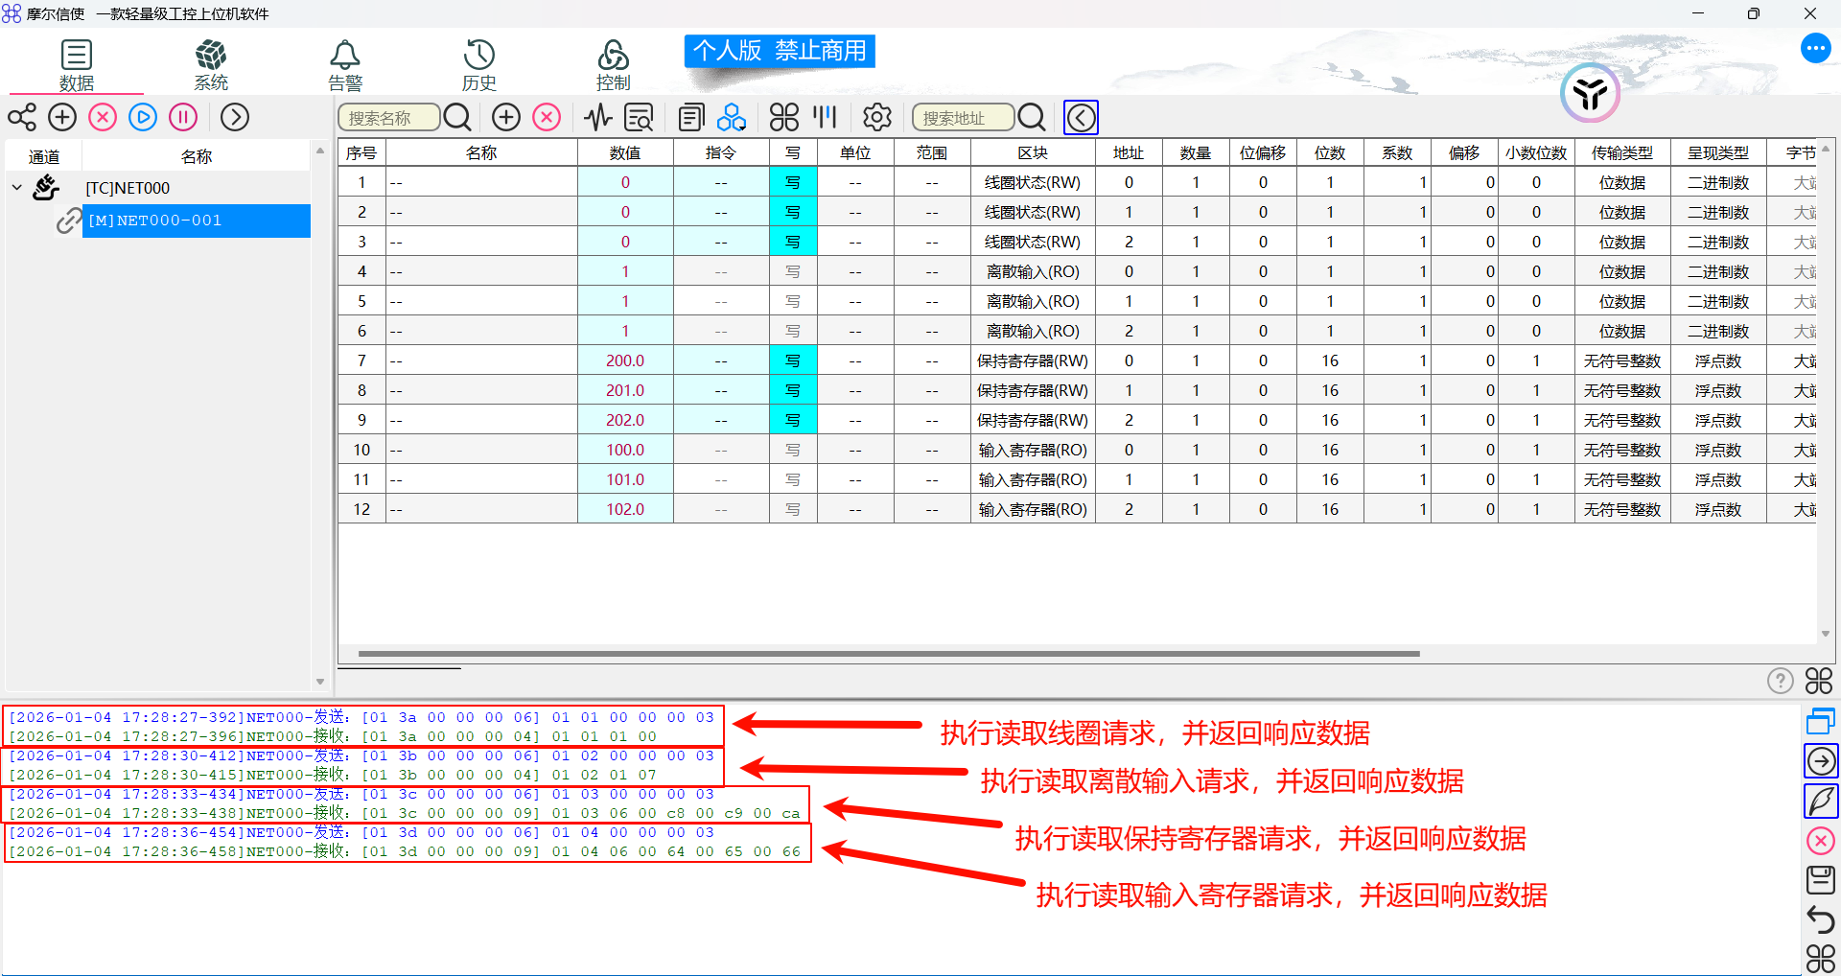Image resolution: width=1841 pixels, height=976 pixels.
Task: Switch to the 历史 history tab
Action: 479,65
